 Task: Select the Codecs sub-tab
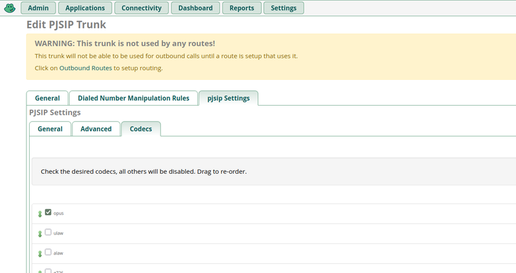(141, 129)
